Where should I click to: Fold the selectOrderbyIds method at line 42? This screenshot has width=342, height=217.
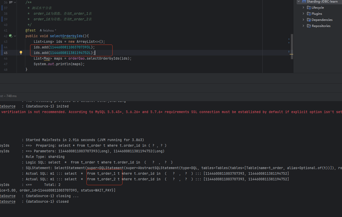[15, 36]
